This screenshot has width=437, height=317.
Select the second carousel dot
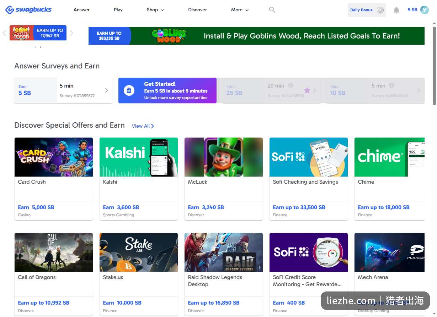41,47
